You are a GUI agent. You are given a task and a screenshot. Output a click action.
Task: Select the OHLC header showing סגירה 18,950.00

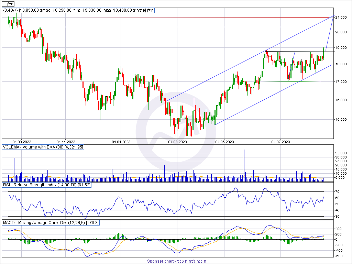click(78, 10)
